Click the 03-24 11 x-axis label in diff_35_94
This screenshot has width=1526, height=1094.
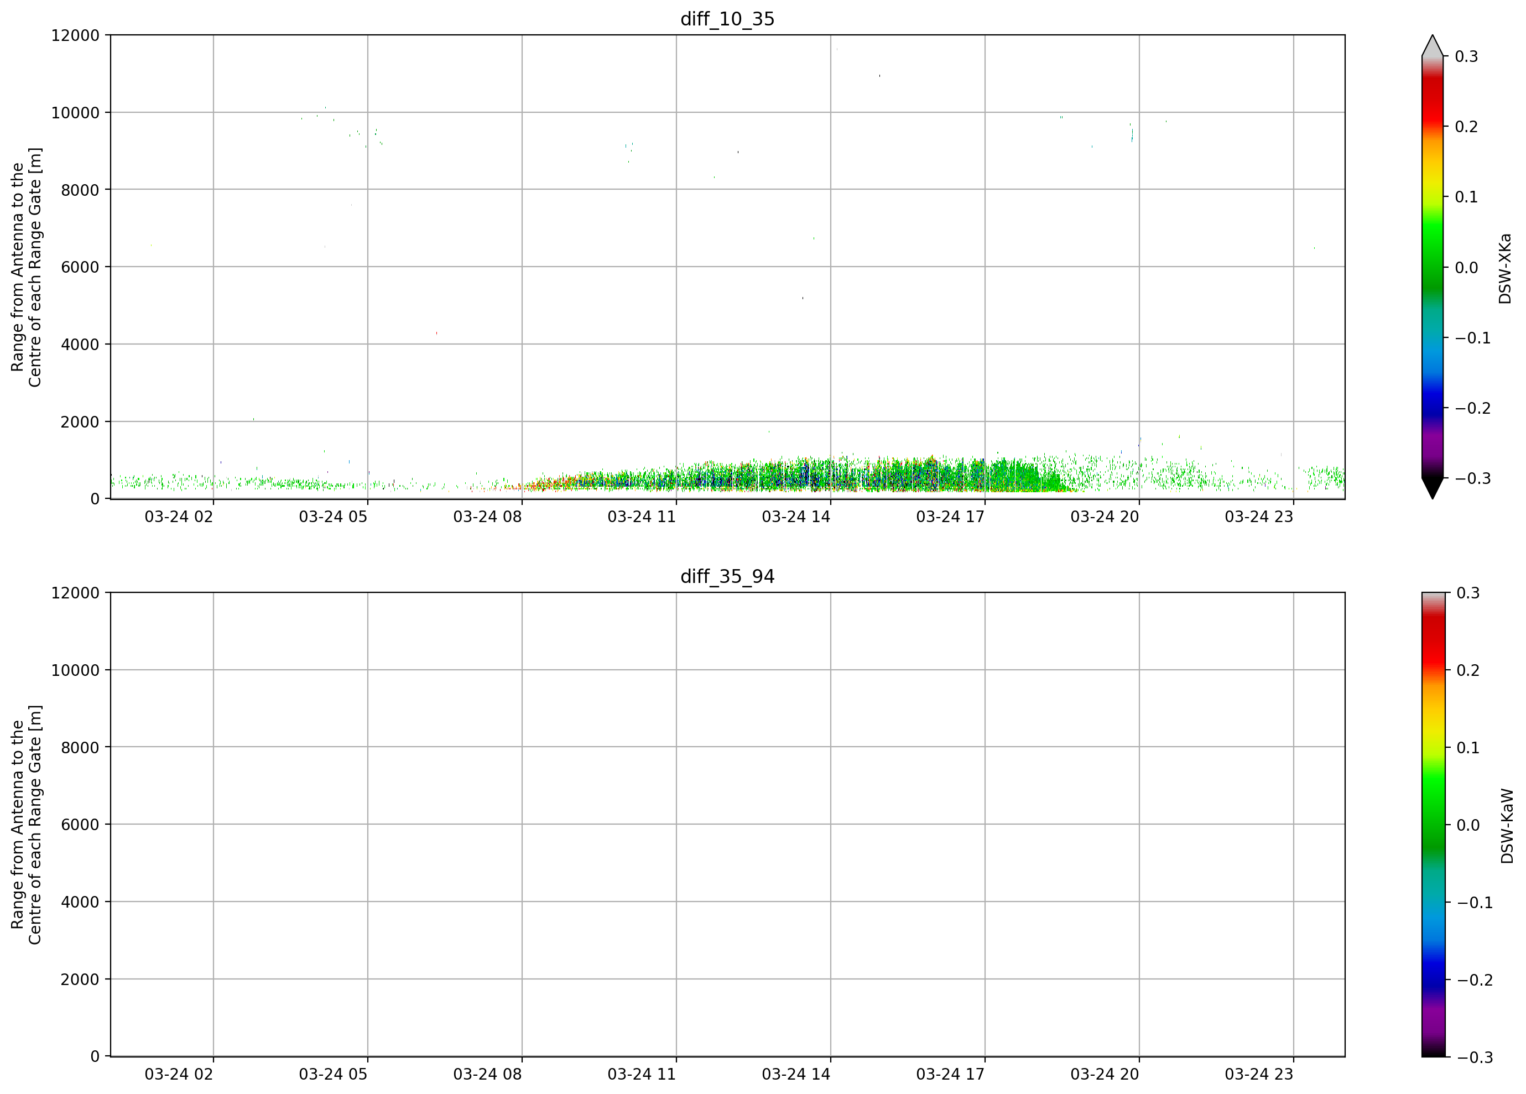pyautogui.click(x=642, y=1075)
